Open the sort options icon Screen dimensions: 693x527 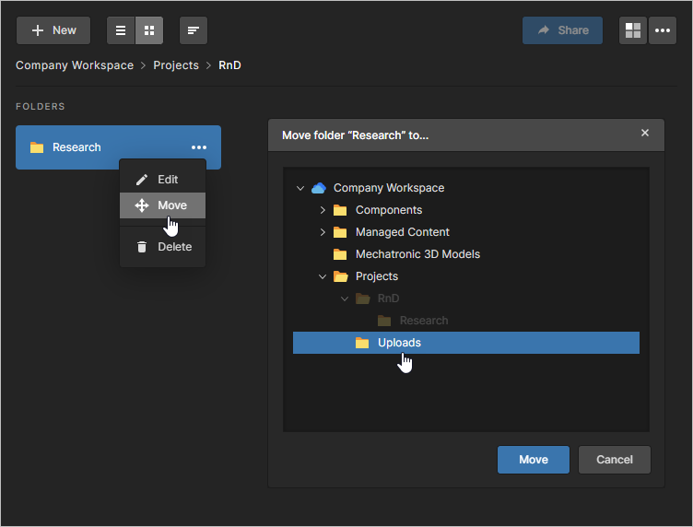pos(193,30)
